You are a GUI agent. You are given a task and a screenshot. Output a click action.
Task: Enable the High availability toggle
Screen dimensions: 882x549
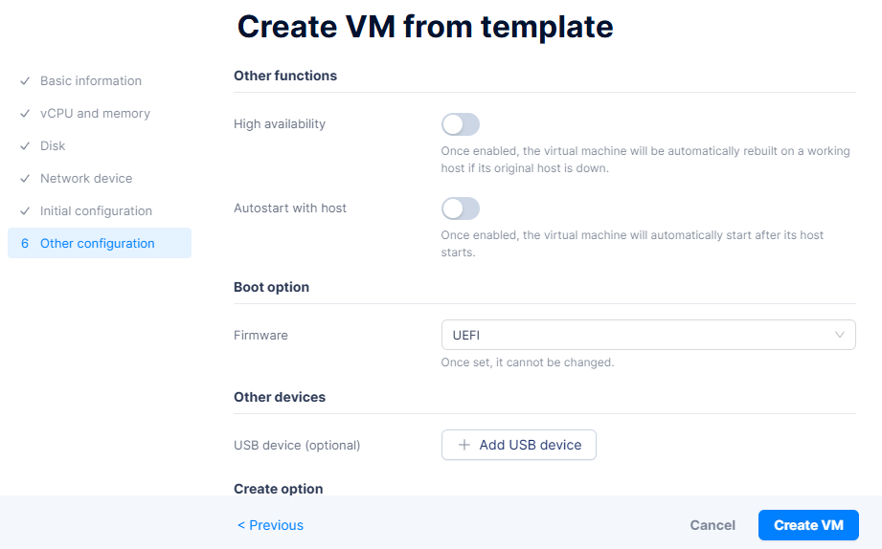[x=460, y=124]
